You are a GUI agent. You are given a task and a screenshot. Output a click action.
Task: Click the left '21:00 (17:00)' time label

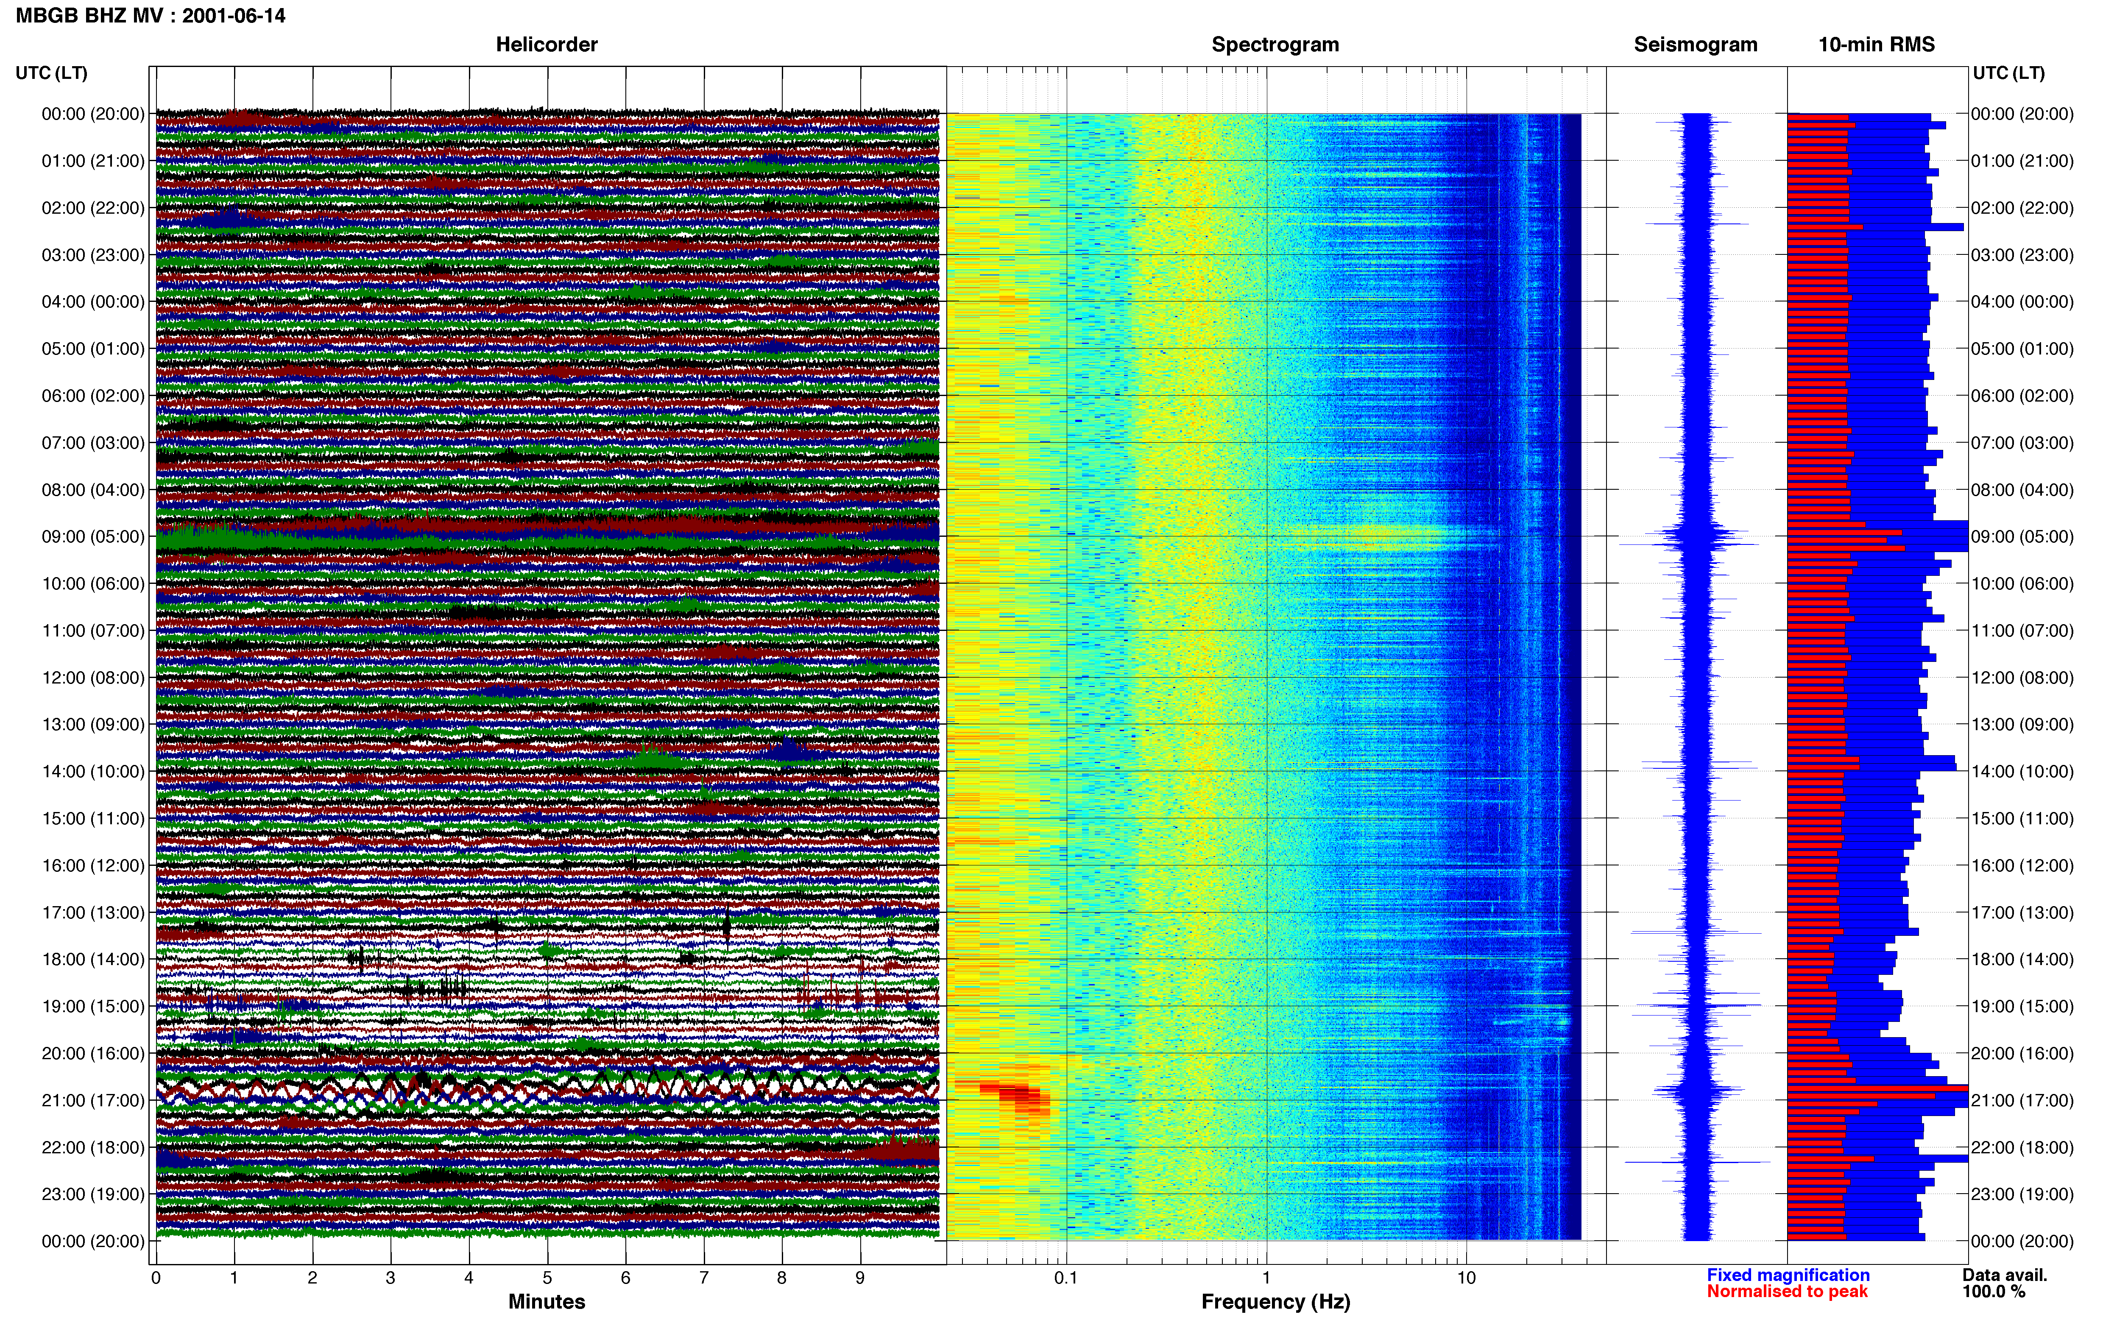pyautogui.click(x=93, y=1100)
